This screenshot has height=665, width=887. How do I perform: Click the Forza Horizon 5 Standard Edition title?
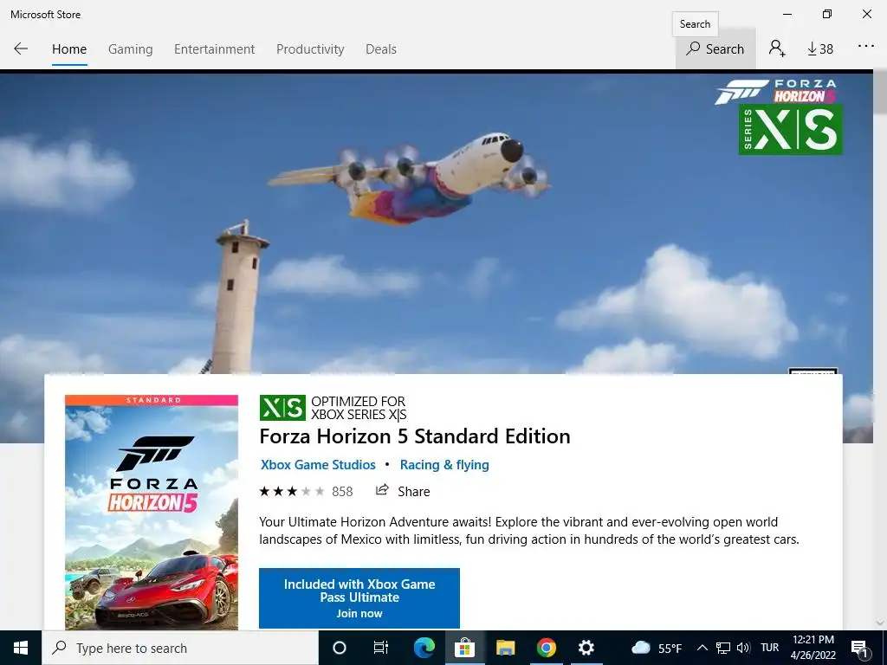click(x=415, y=436)
